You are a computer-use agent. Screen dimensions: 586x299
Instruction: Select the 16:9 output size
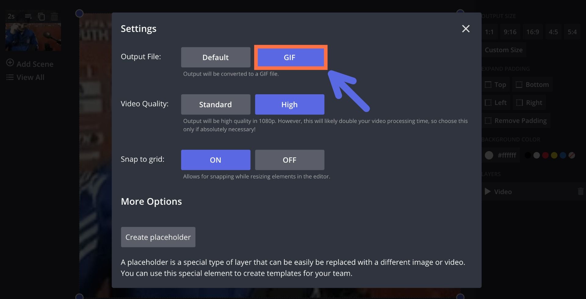(532, 32)
